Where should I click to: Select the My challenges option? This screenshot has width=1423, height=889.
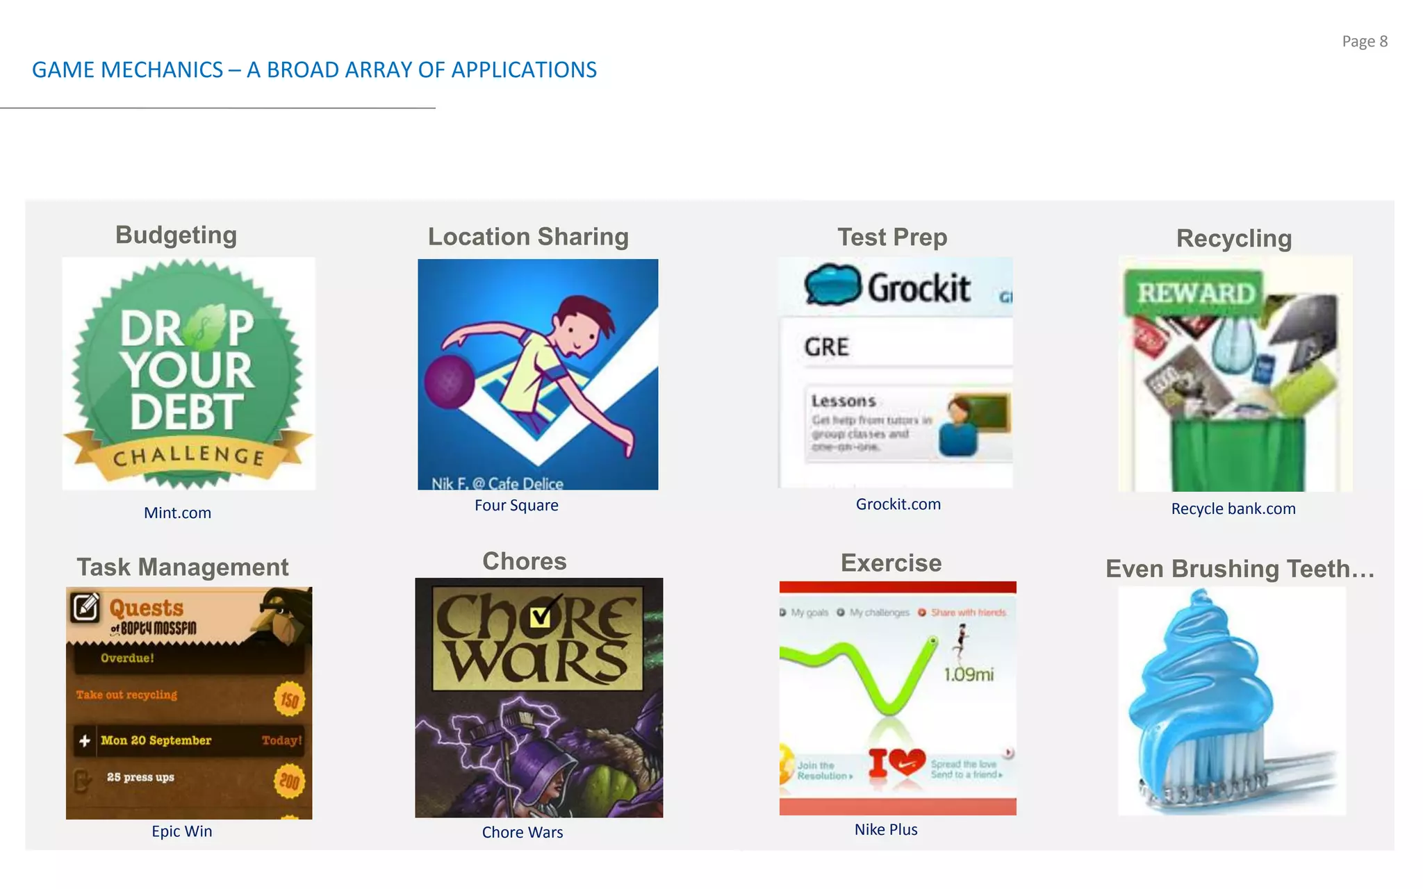click(x=873, y=613)
